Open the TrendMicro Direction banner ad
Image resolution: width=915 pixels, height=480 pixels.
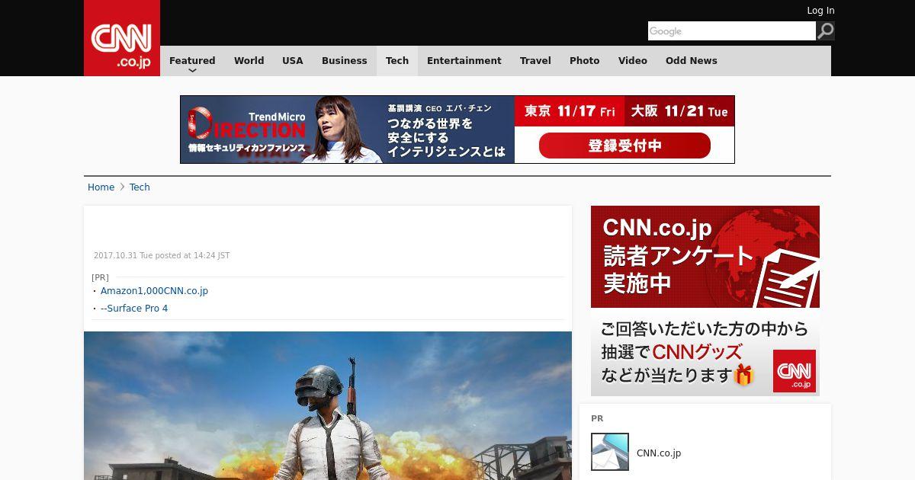click(457, 130)
